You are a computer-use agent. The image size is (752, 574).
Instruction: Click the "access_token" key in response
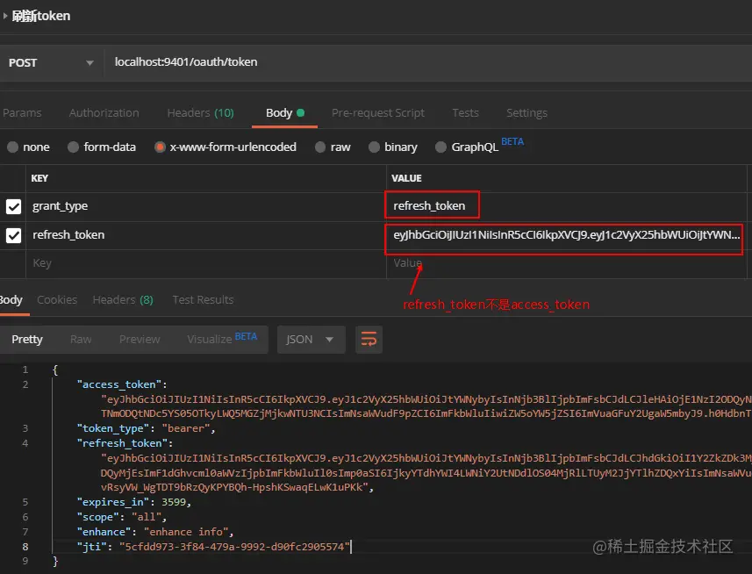[x=119, y=384]
